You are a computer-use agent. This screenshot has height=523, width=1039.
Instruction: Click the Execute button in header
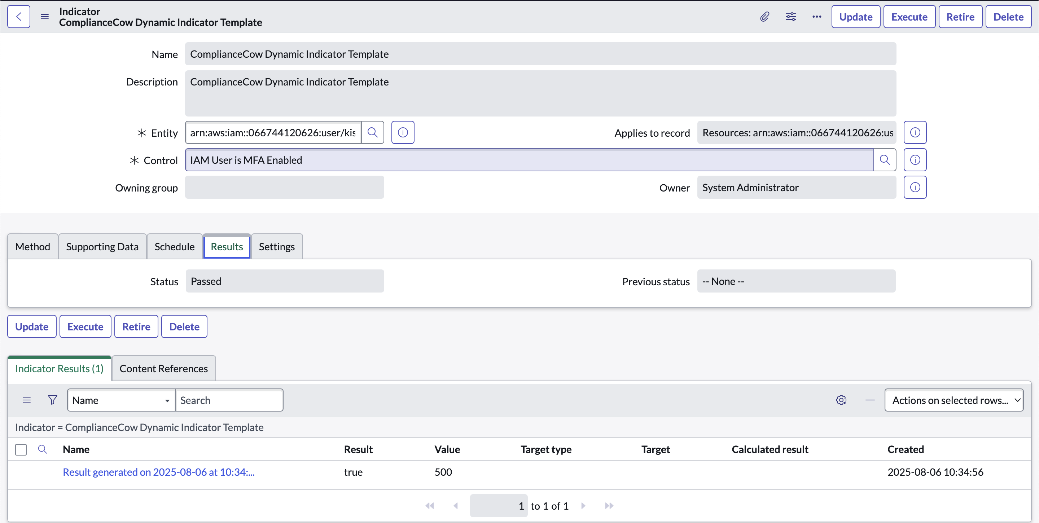click(909, 17)
